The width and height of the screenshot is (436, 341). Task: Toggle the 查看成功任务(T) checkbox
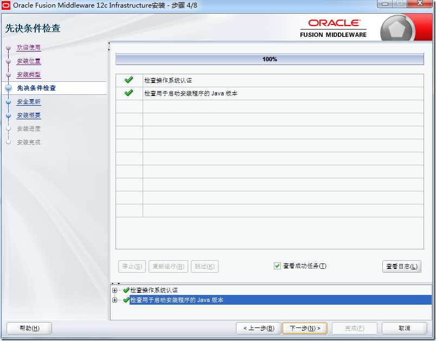click(x=277, y=266)
